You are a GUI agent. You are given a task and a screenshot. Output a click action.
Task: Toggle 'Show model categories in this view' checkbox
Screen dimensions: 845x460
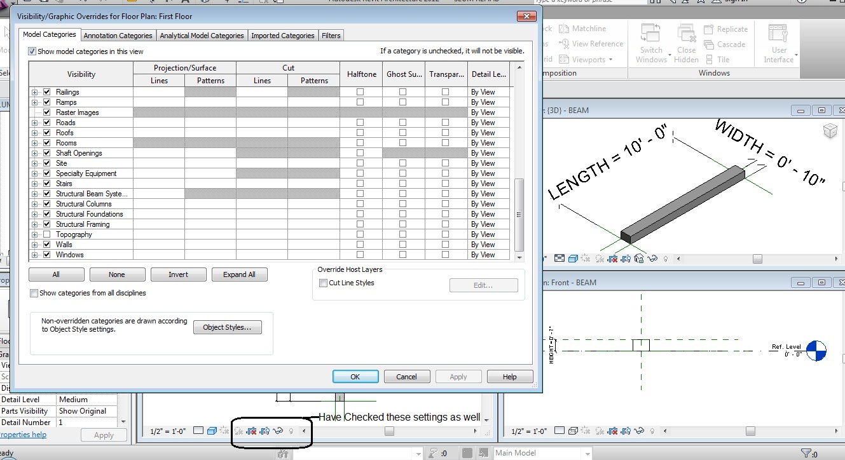(32, 51)
